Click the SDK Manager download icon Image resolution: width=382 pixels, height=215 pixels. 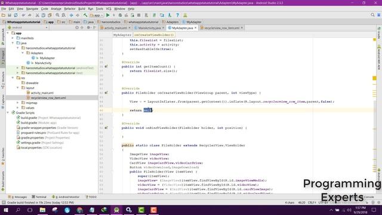(x=170, y=15)
